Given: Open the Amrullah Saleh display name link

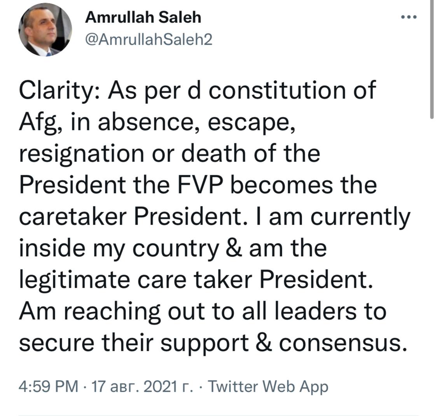Looking at the screenshot, I should [143, 17].
